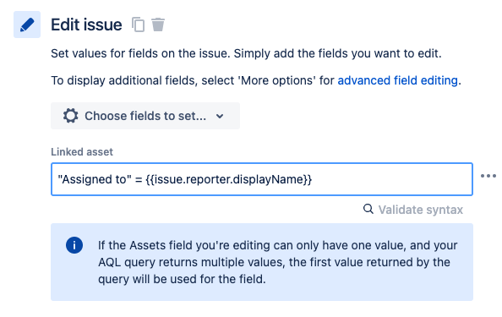Image resolution: width=502 pixels, height=317 pixels.
Task: Click the AQL query info message text
Action: [277, 262]
